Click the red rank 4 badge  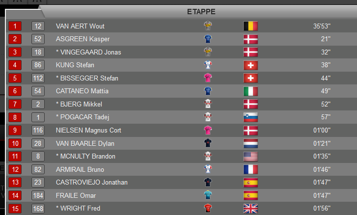(x=15, y=65)
